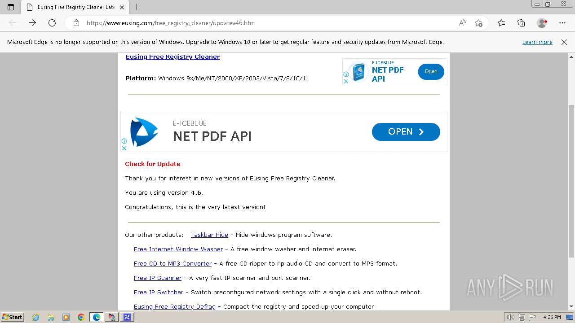Open Collections panel
The image size is (575, 323).
(x=521, y=23)
